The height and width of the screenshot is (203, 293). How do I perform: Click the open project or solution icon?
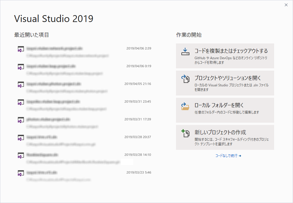pos(185,79)
